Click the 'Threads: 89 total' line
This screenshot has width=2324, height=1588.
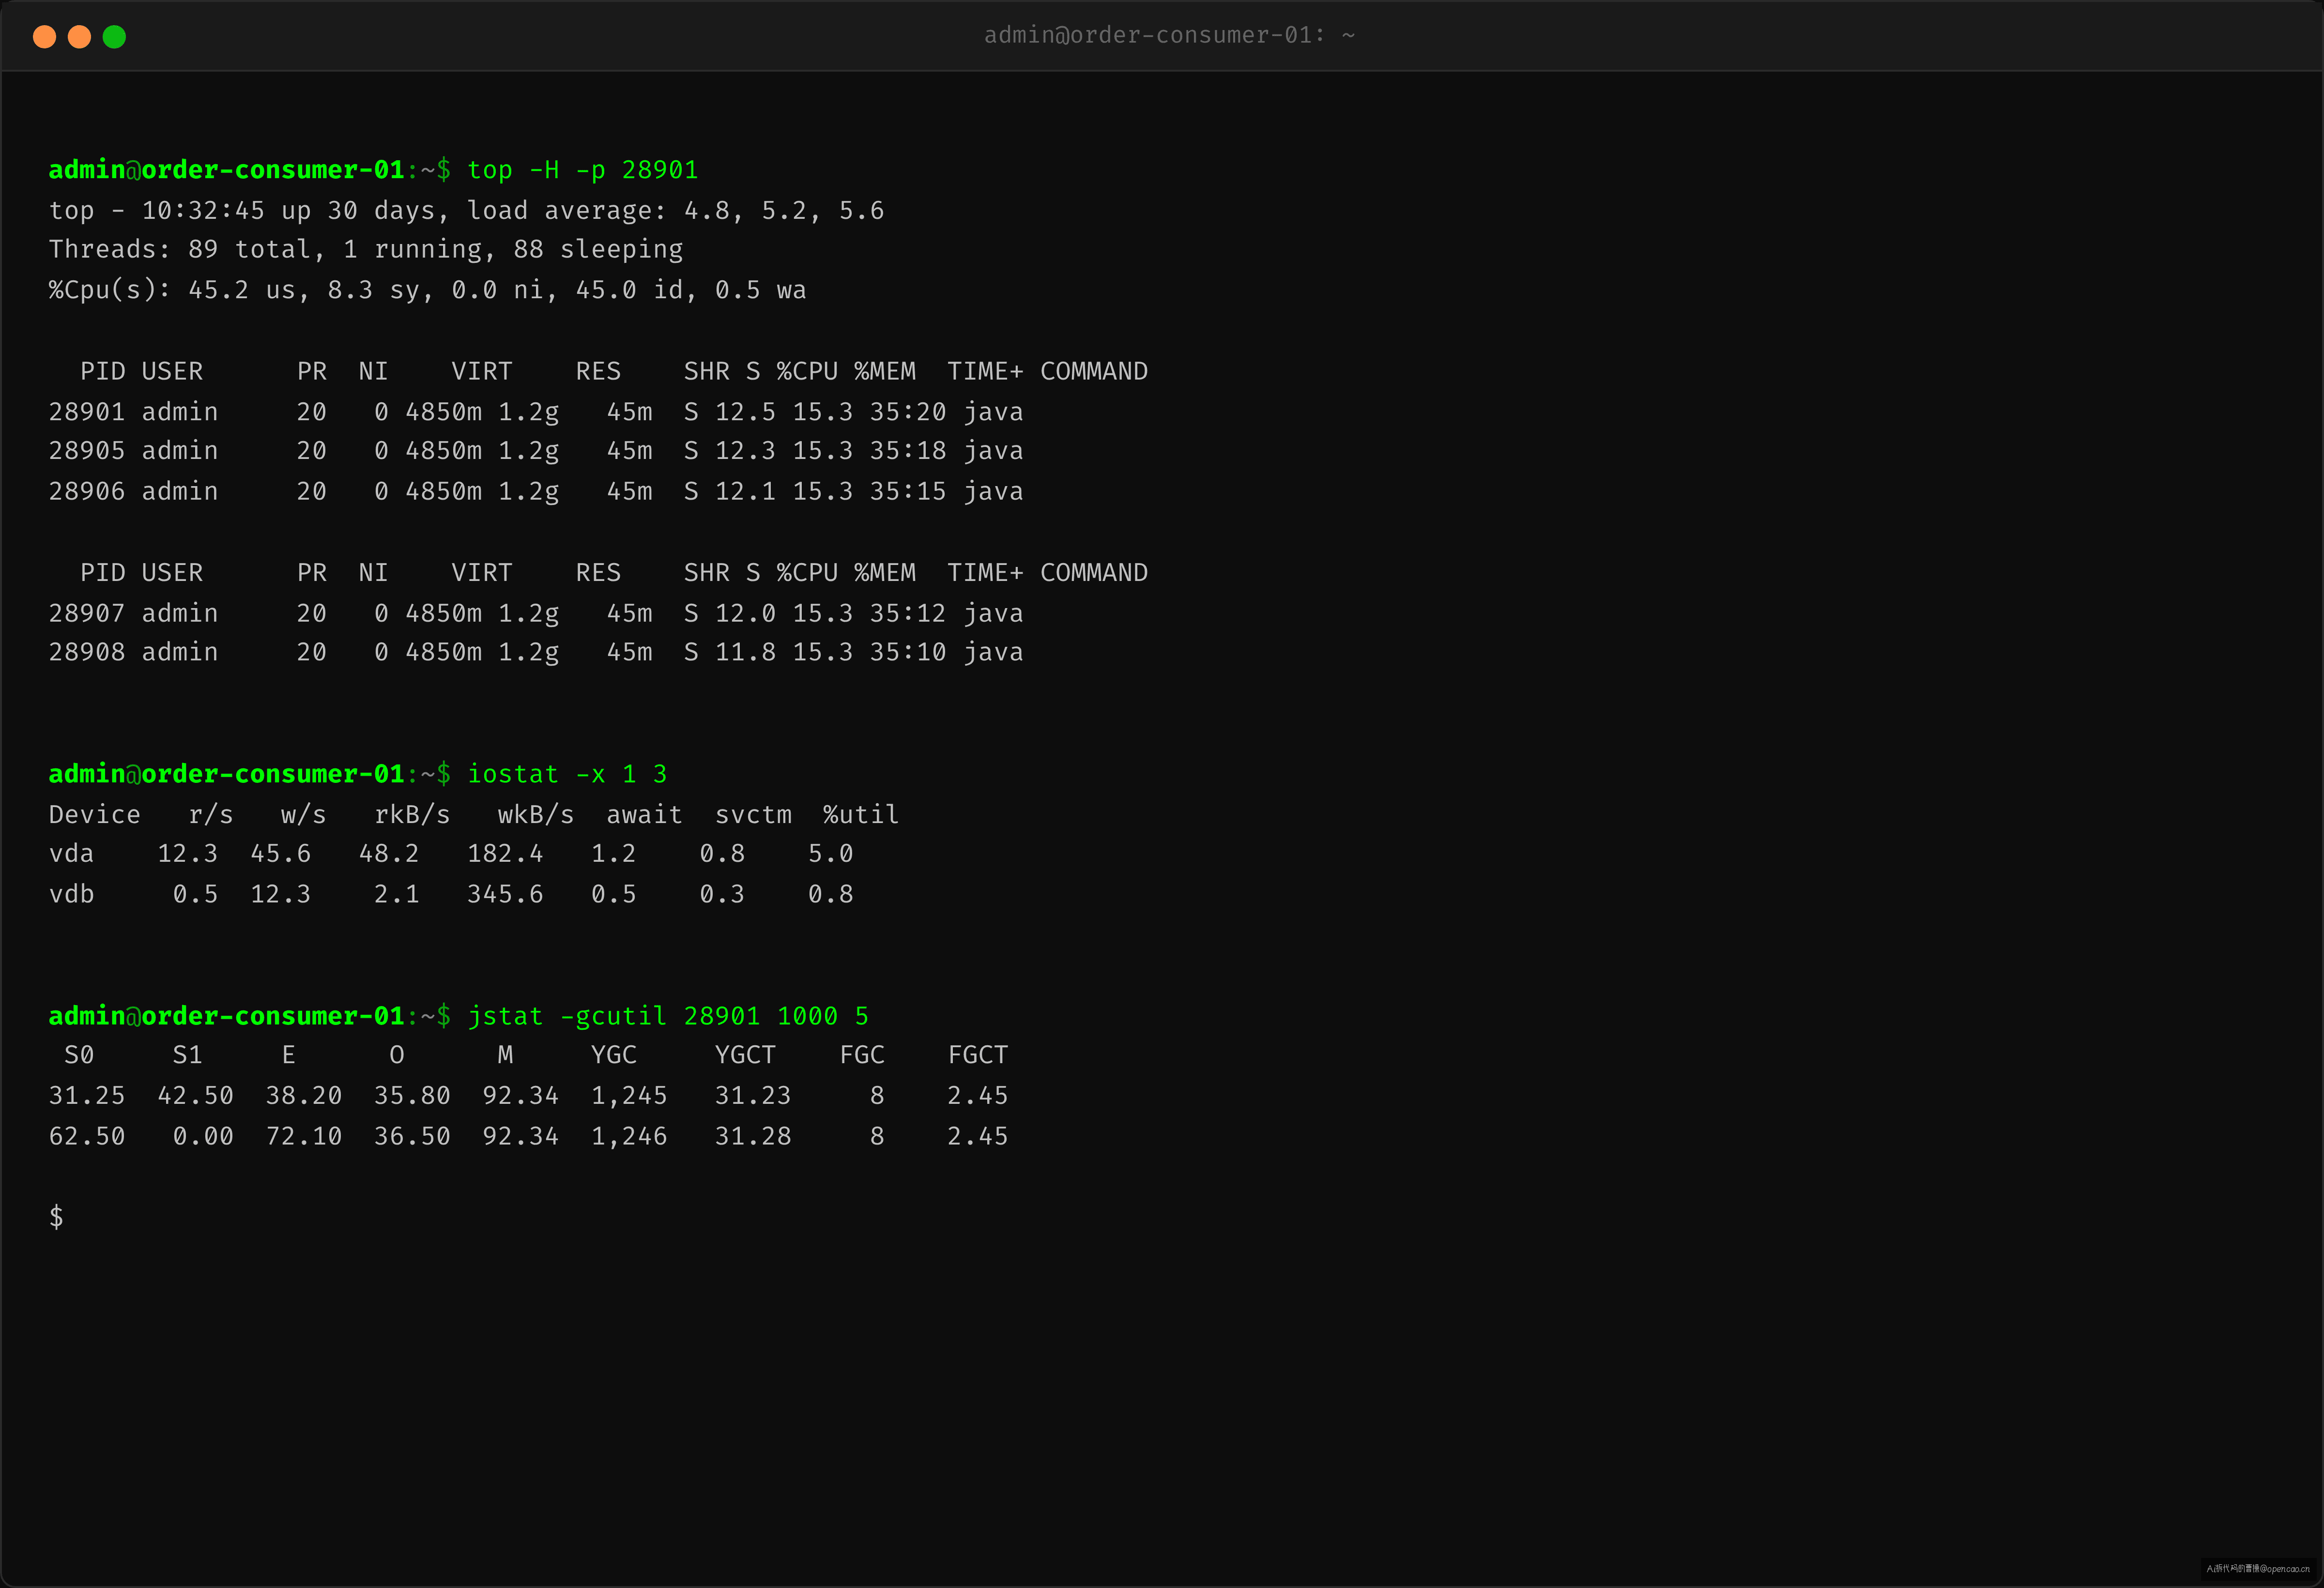[x=366, y=250]
